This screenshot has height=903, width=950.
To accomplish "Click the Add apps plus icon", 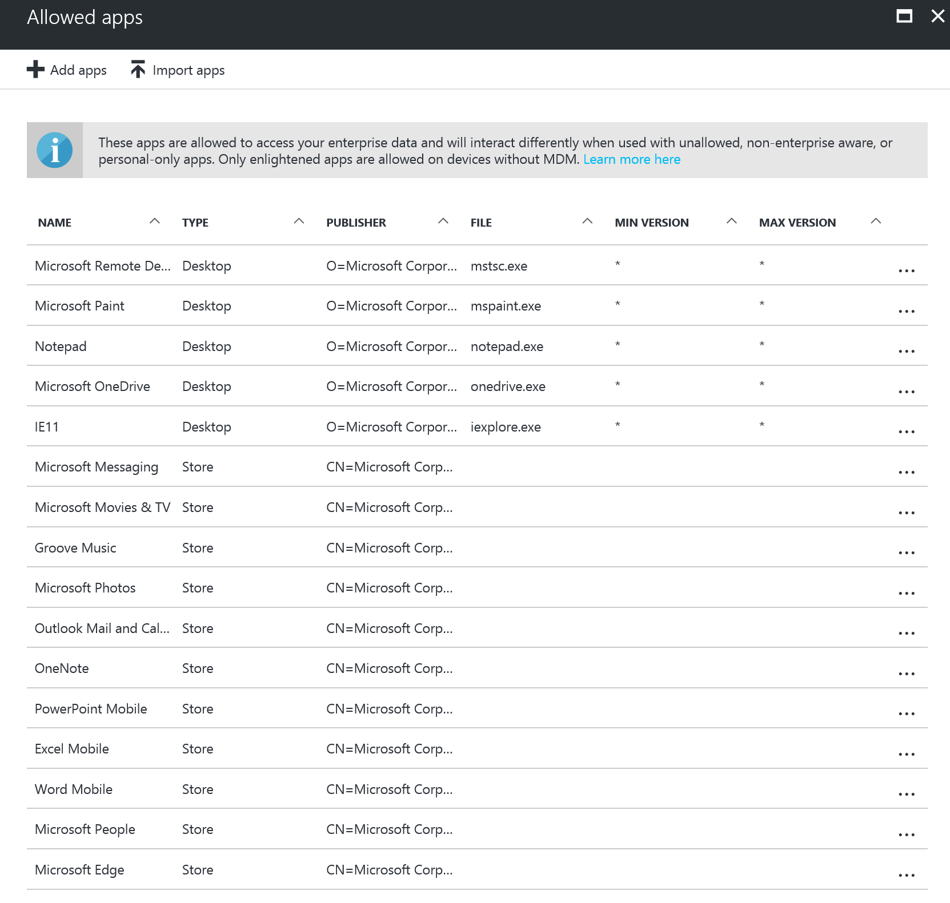I will pos(35,70).
